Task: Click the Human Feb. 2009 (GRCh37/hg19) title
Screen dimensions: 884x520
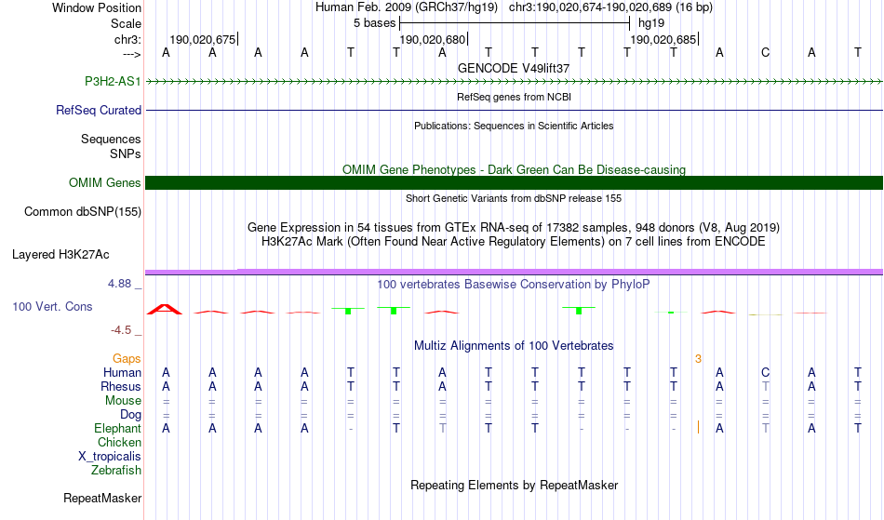Action: [407, 7]
